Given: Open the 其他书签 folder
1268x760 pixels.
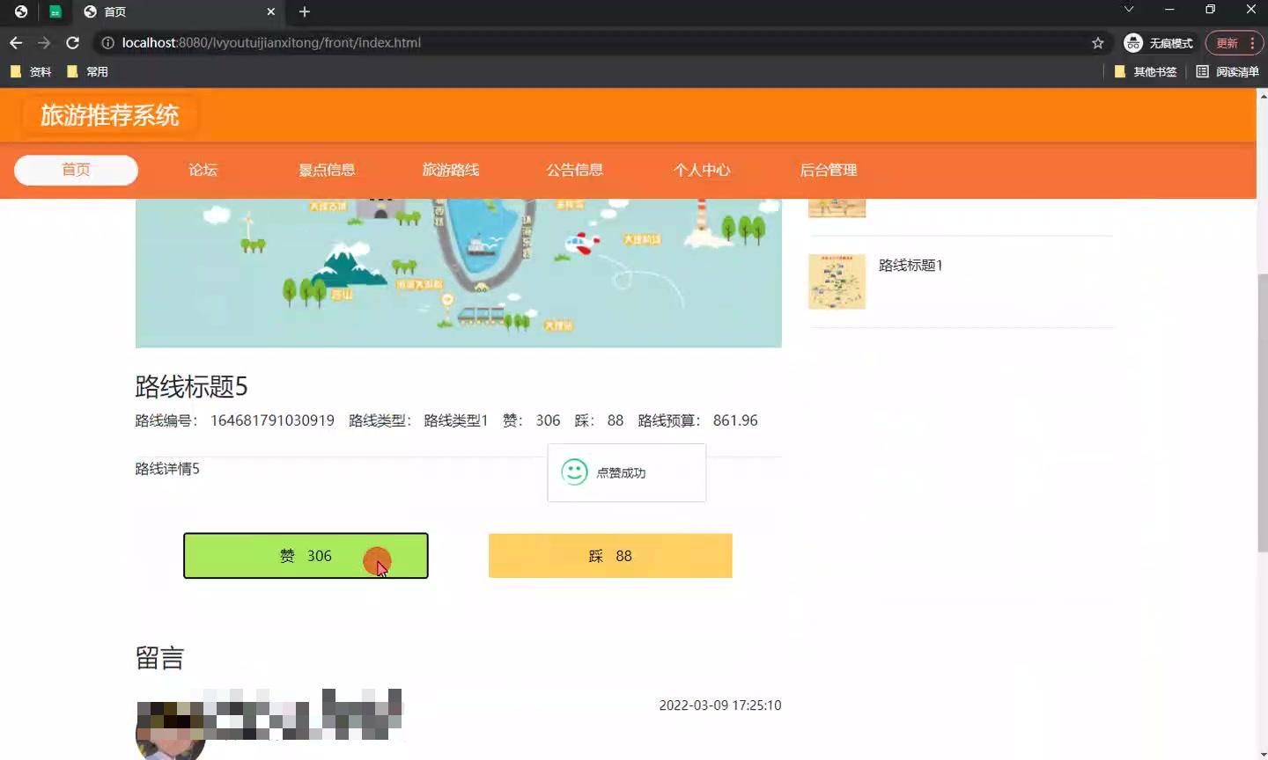Looking at the screenshot, I should point(1146,71).
